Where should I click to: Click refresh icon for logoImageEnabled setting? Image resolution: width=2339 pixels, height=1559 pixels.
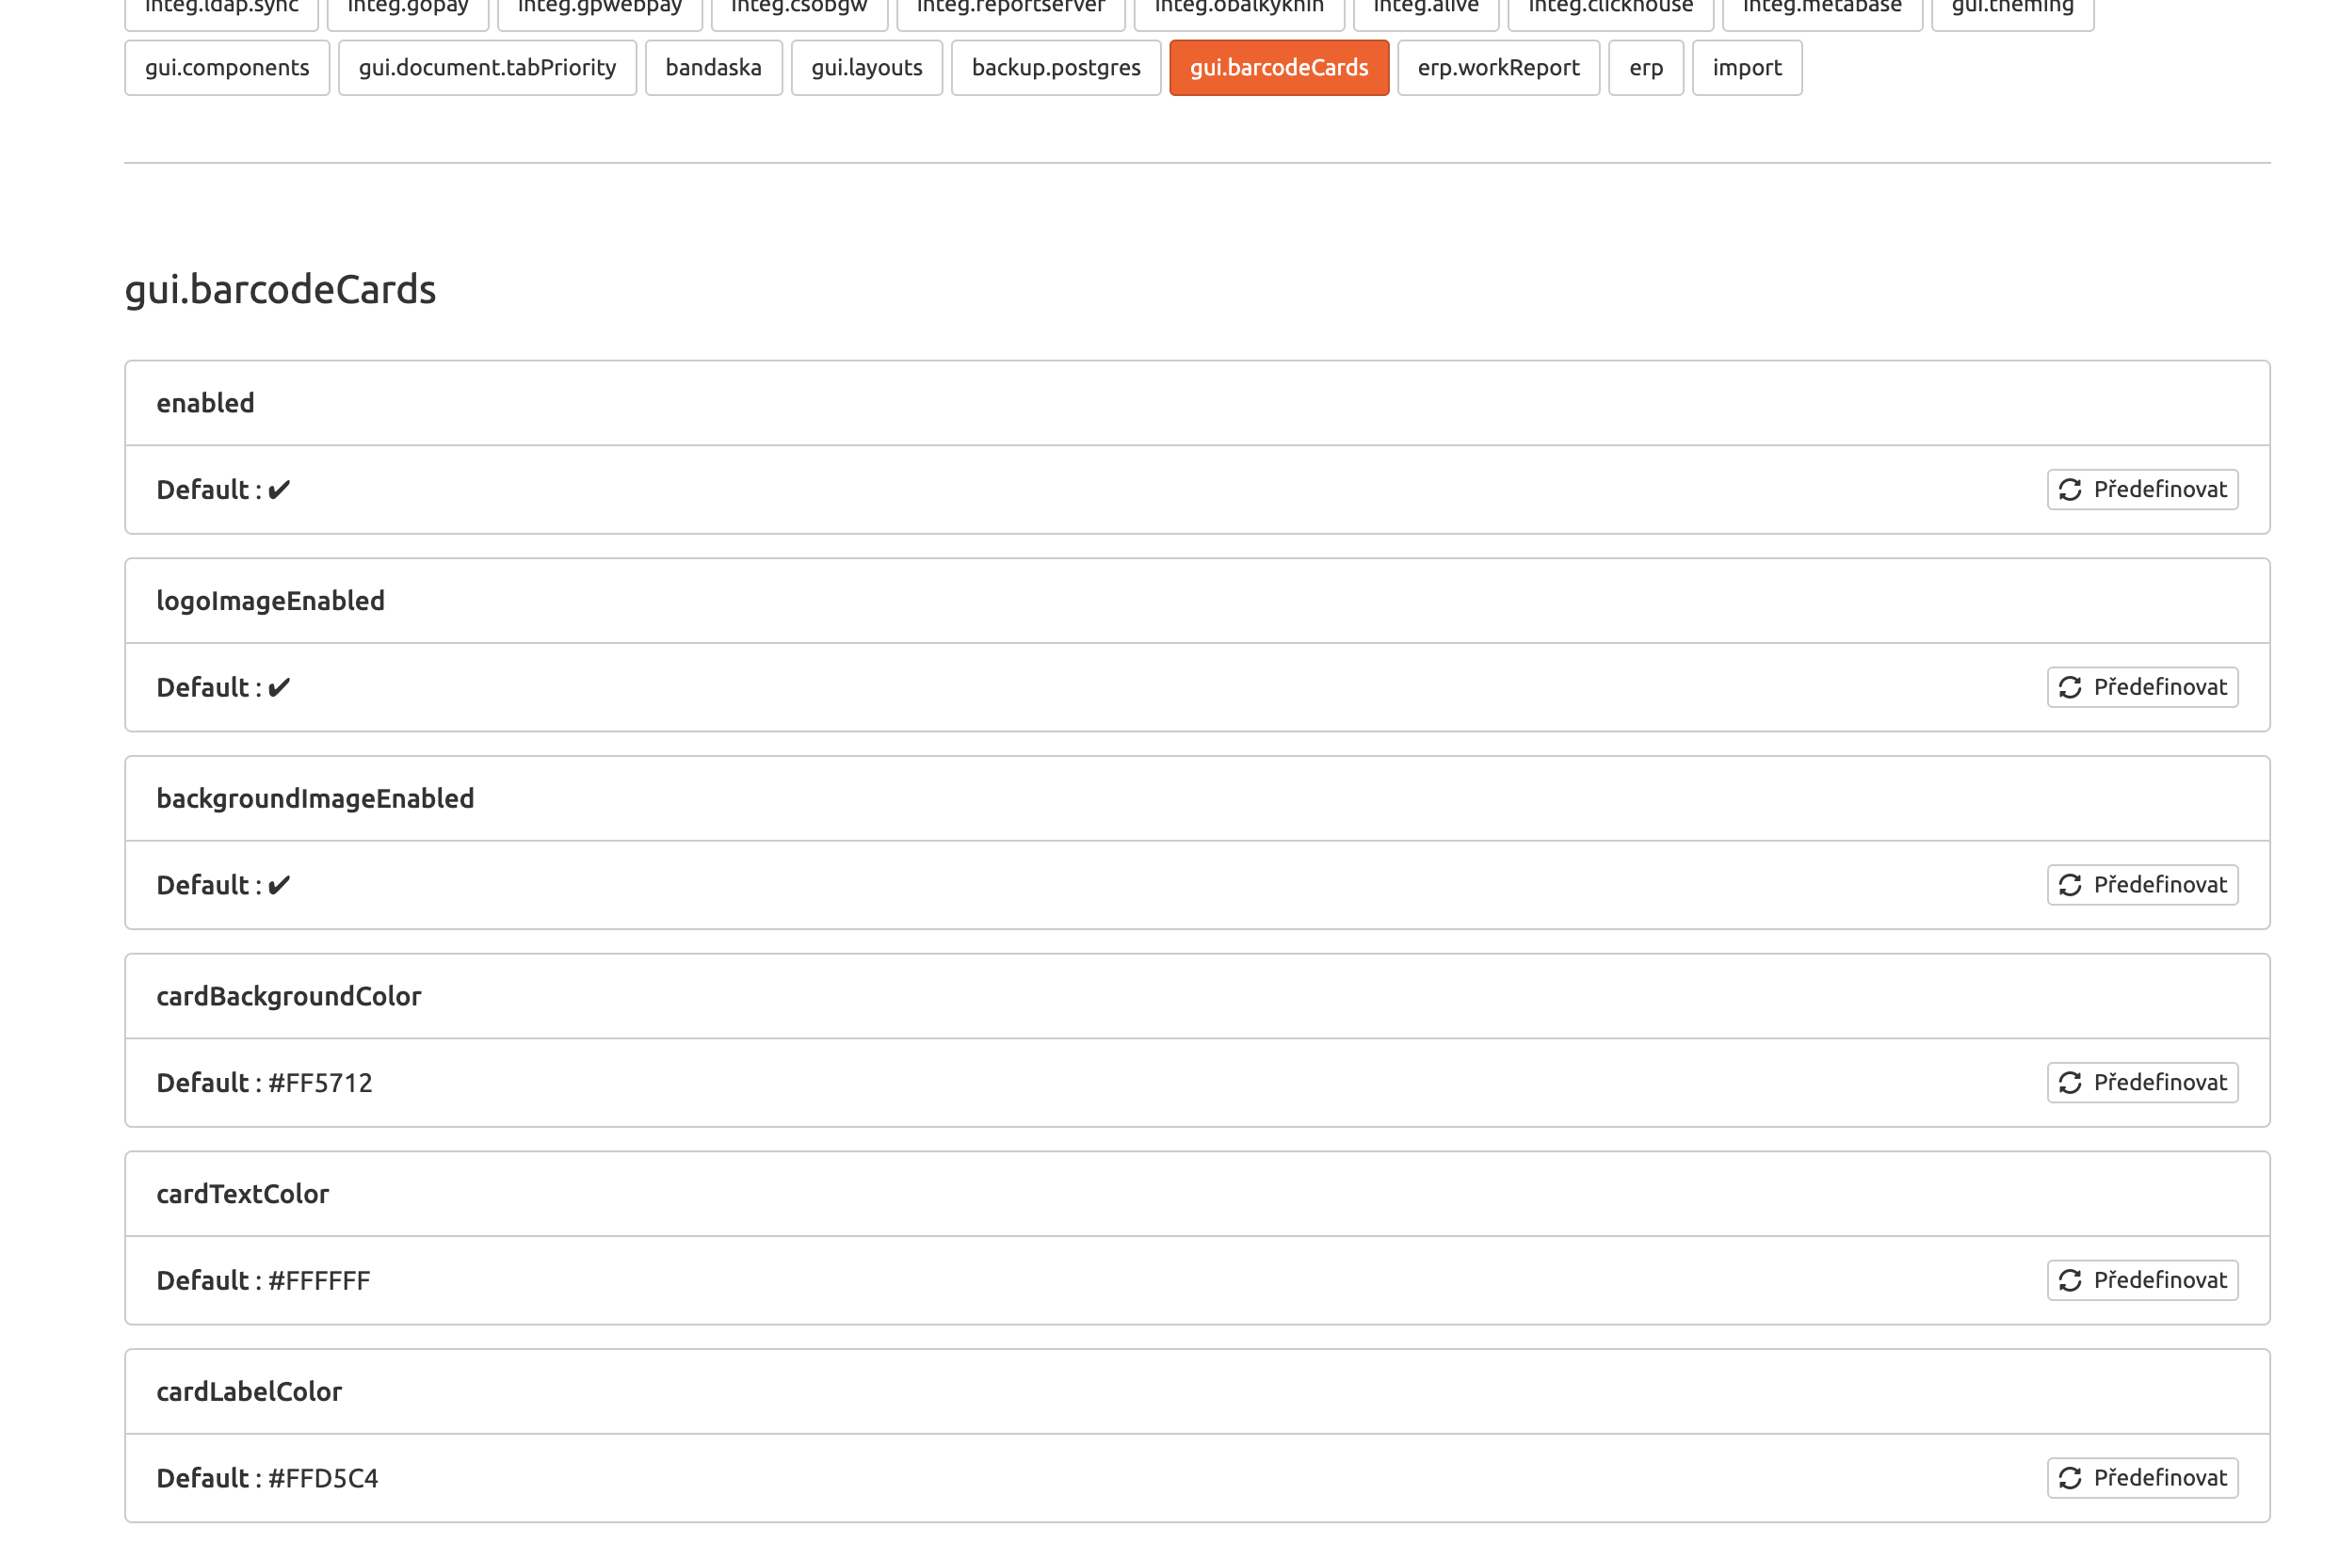click(2070, 687)
